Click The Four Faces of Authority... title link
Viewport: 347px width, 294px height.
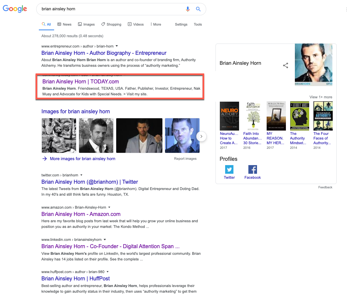pyautogui.click(x=322, y=139)
